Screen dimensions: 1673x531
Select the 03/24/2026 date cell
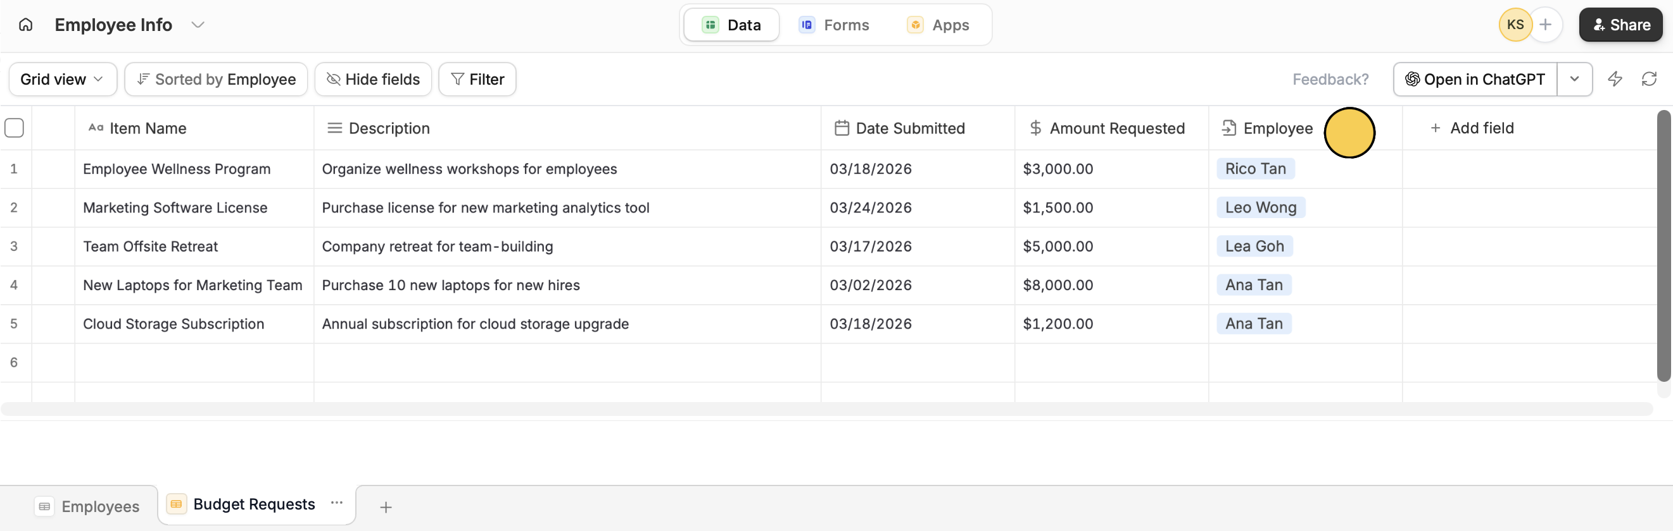click(918, 208)
